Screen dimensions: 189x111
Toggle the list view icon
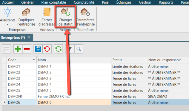coord(7,49)
